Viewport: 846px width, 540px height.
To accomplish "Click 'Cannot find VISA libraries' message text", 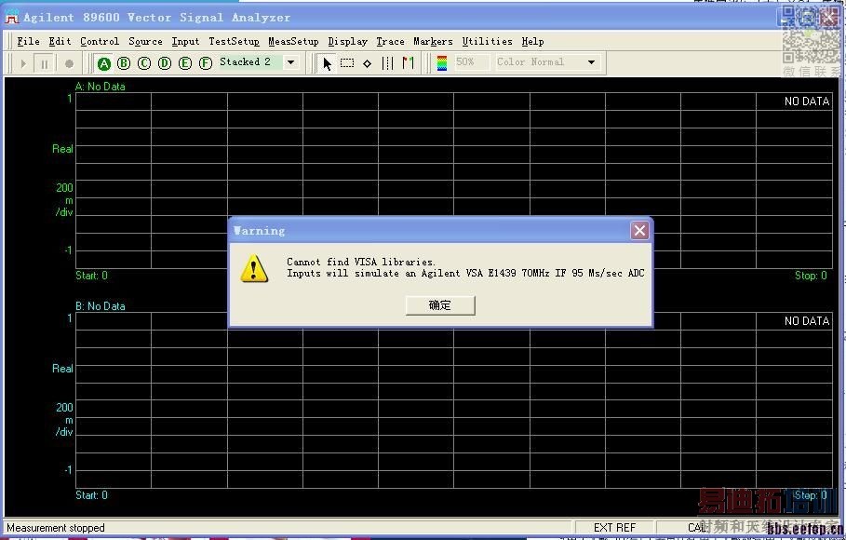I will (360, 262).
